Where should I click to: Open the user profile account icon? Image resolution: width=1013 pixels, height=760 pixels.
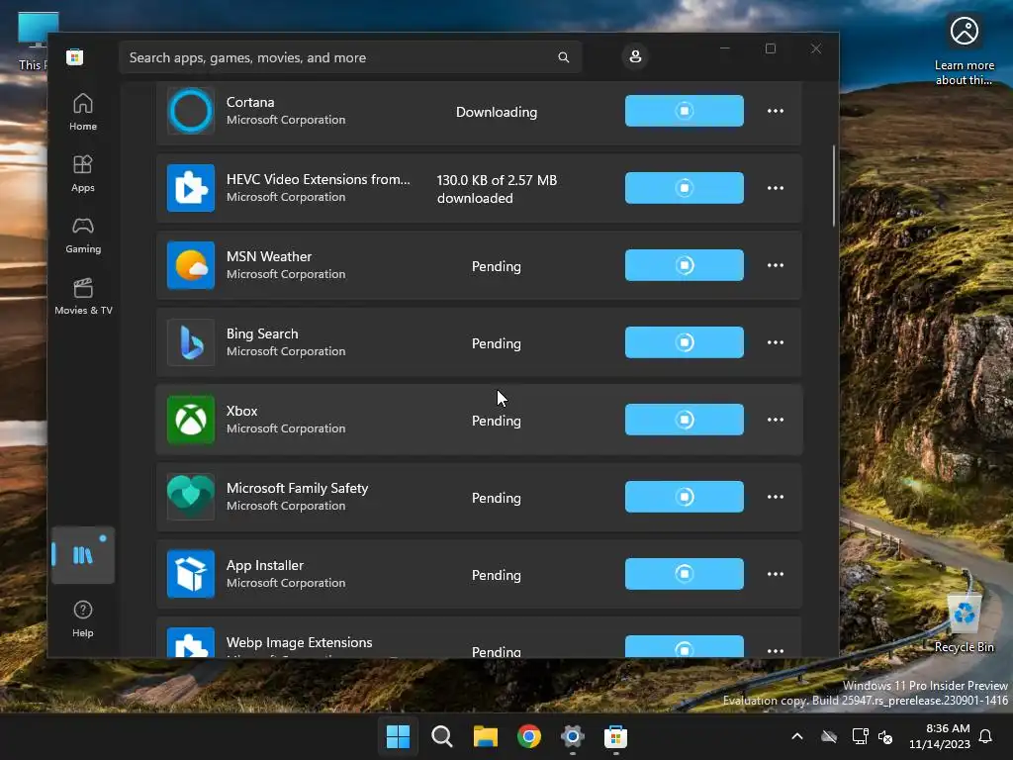click(635, 56)
